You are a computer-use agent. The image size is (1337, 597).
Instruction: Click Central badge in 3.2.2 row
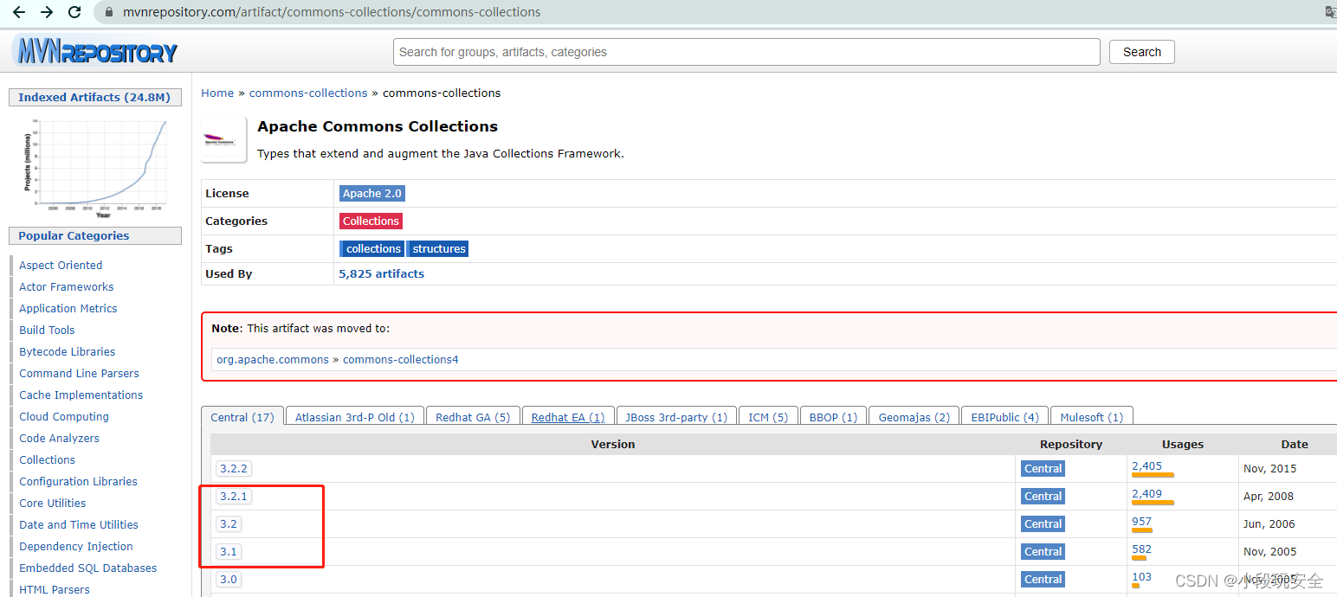click(x=1043, y=468)
